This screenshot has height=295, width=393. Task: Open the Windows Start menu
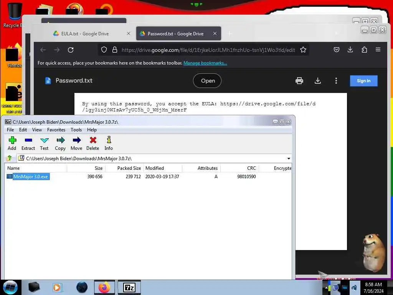(x=10, y=287)
